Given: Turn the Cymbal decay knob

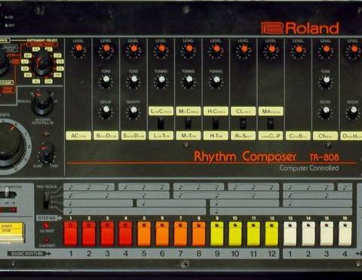Looking at the screenshot, I should click(x=326, y=112).
